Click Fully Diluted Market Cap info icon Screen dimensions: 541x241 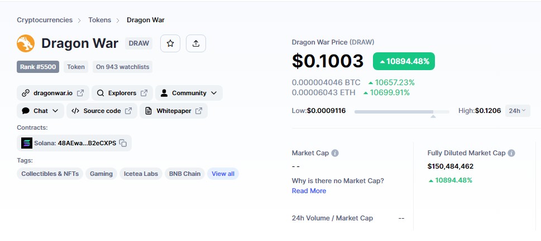pyautogui.click(x=511, y=153)
